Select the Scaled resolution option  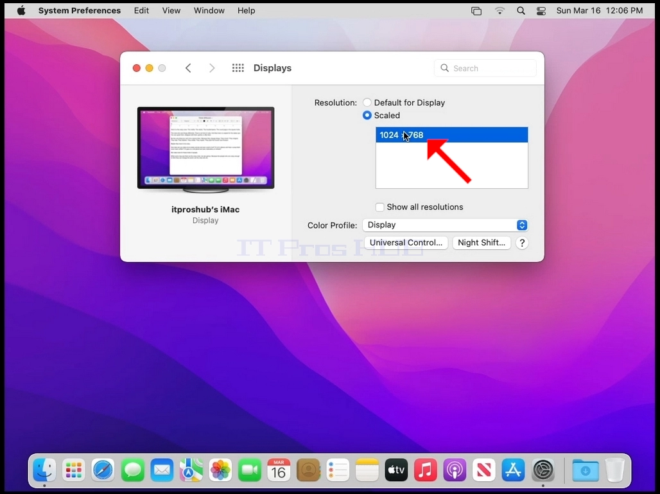pos(381,116)
